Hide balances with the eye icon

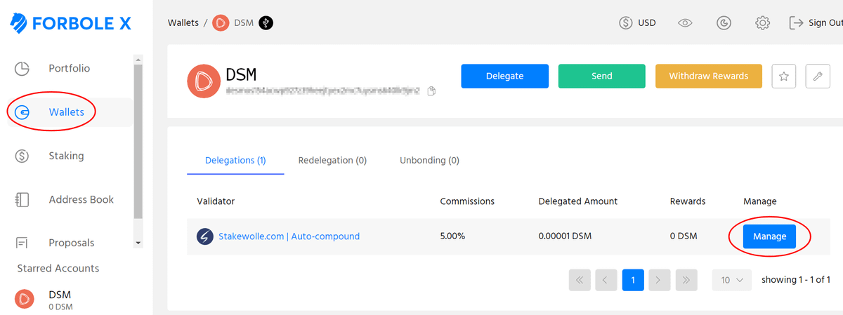pos(685,23)
